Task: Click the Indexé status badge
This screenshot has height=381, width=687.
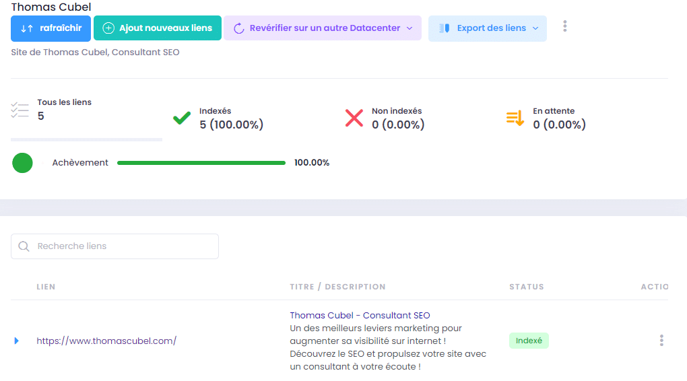Action: point(529,341)
